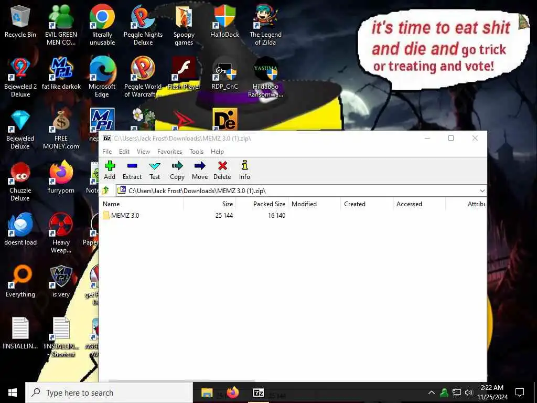Open Firefox from the taskbar
The width and height of the screenshot is (537, 403).
(x=232, y=393)
